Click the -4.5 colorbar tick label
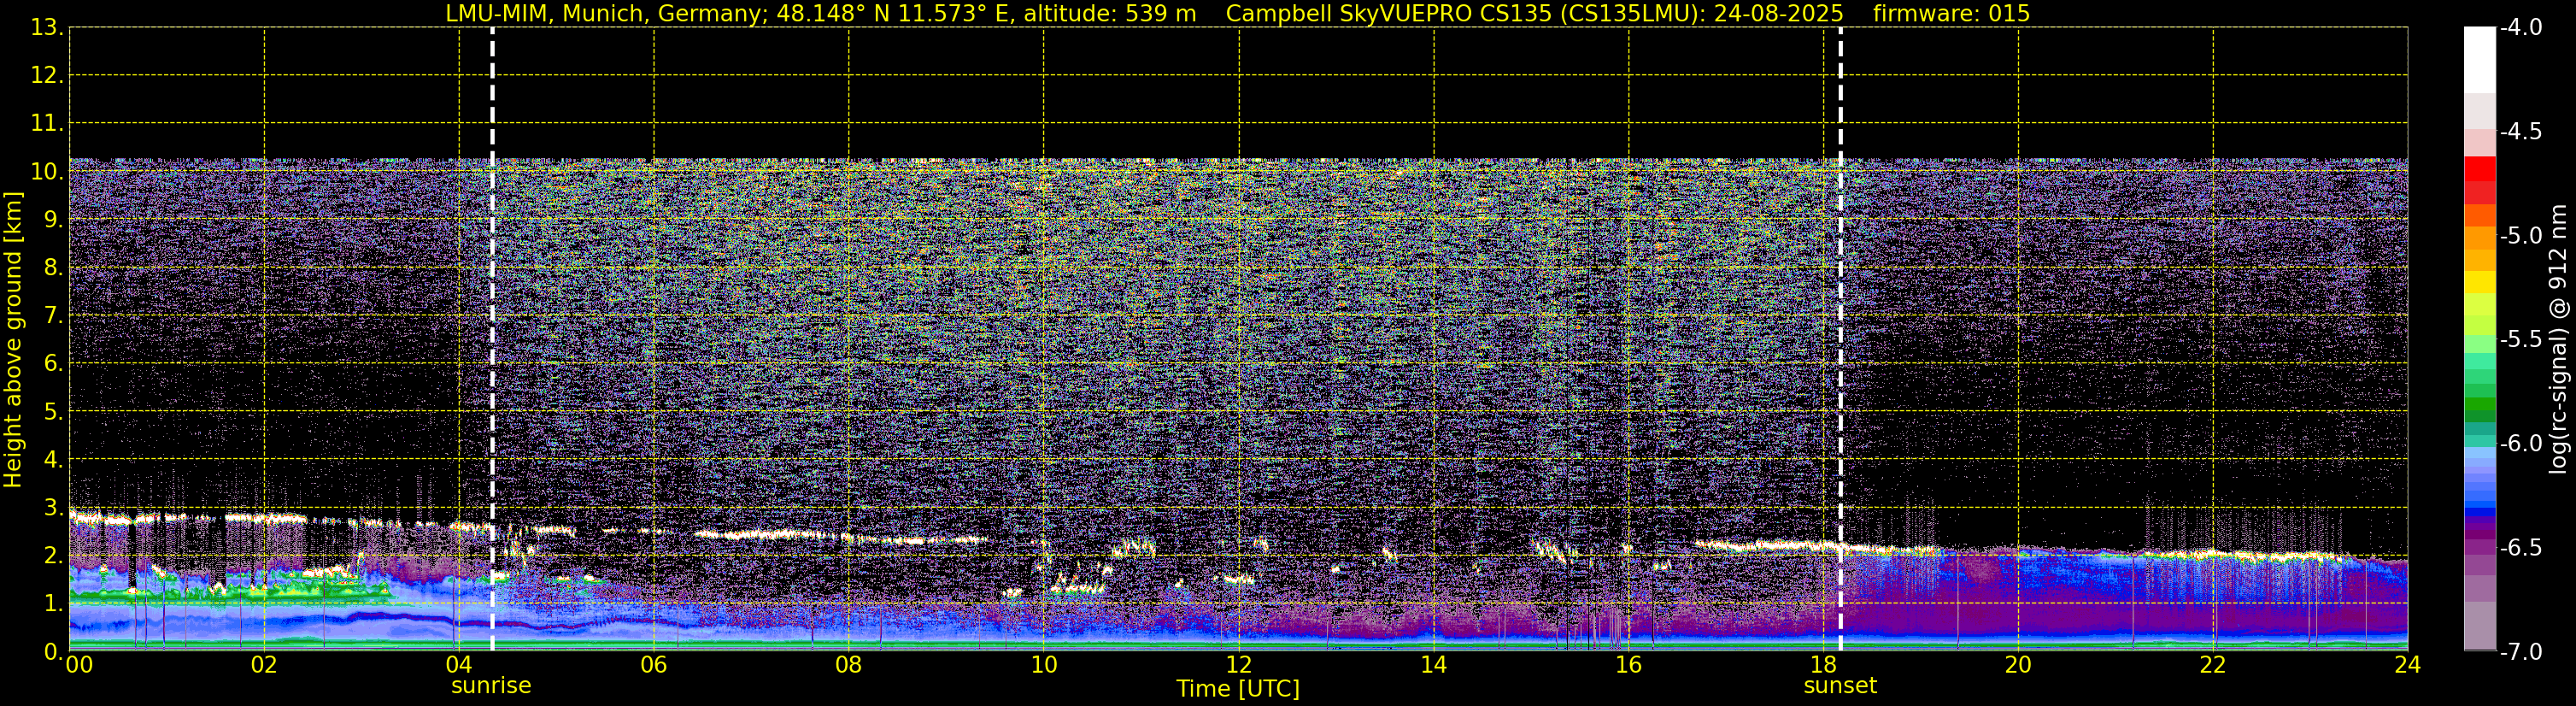Image resolution: width=2576 pixels, height=706 pixels. pyautogui.click(x=2521, y=132)
